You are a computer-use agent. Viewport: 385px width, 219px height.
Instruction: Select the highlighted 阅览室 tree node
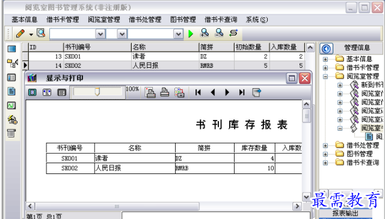372,128
